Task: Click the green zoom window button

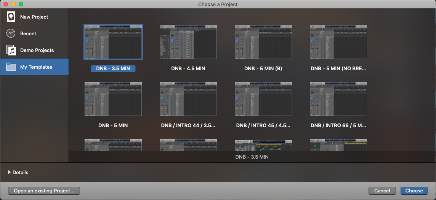Action: [x=21, y=4]
